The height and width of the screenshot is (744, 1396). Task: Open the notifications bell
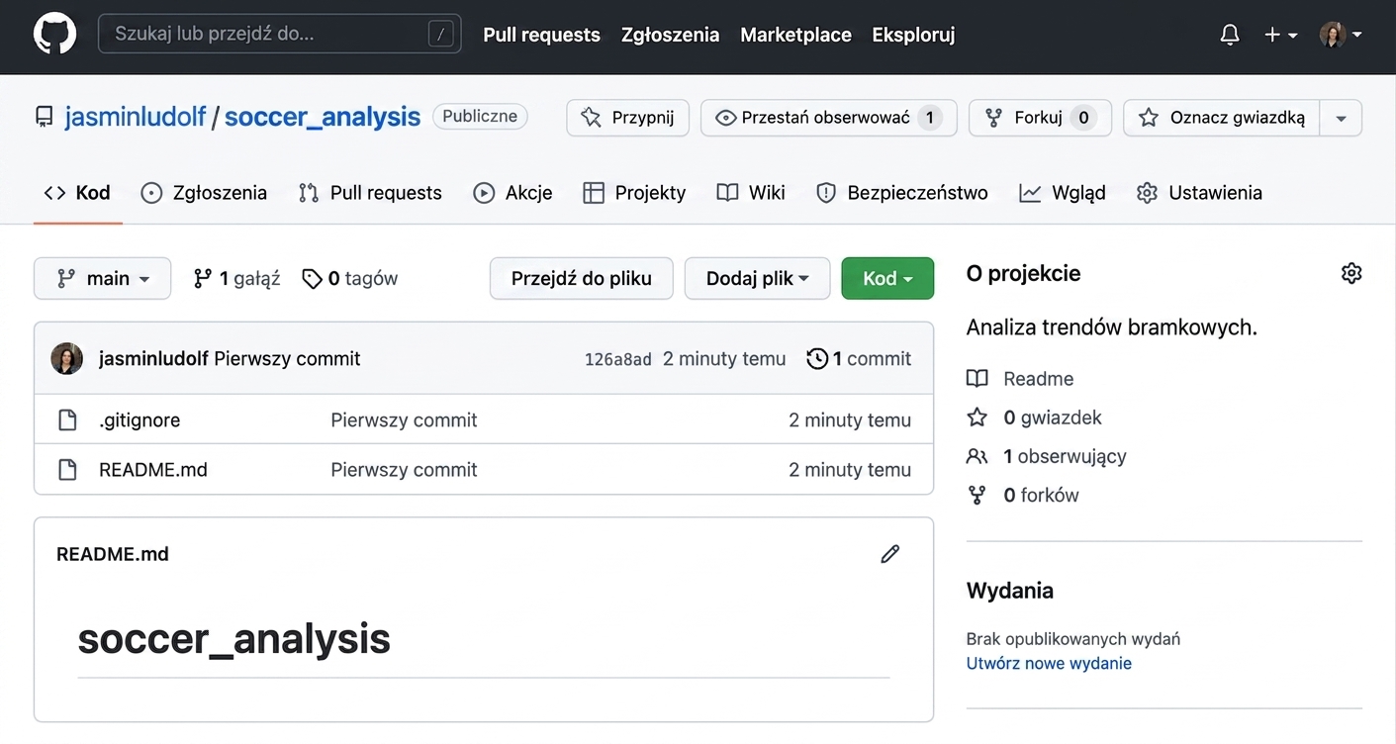pos(1230,35)
